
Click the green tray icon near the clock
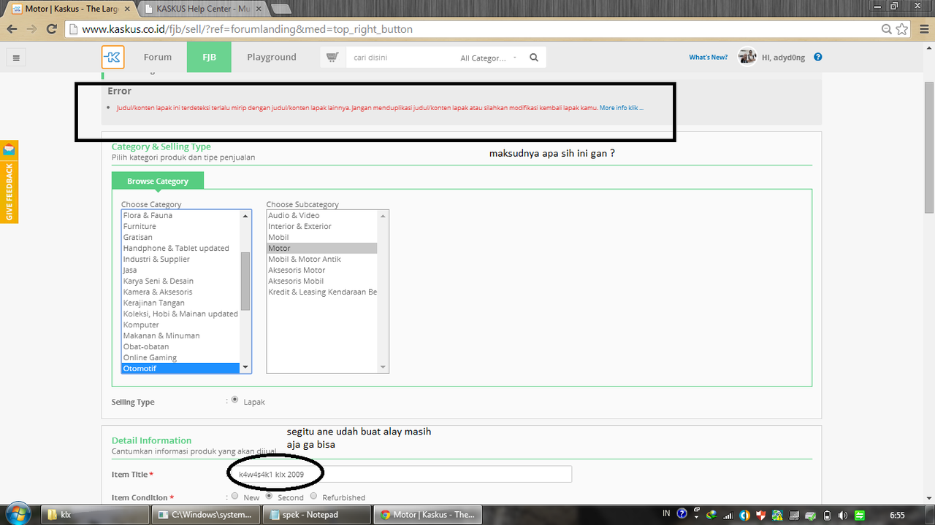point(860,514)
